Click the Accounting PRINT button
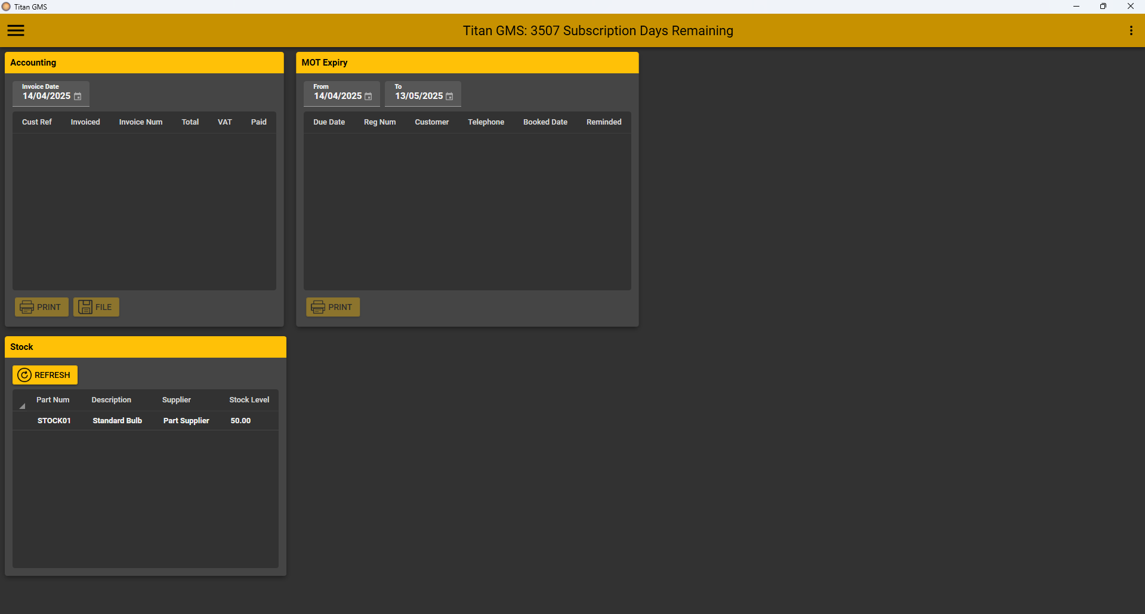This screenshot has width=1145, height=614. 42,307
